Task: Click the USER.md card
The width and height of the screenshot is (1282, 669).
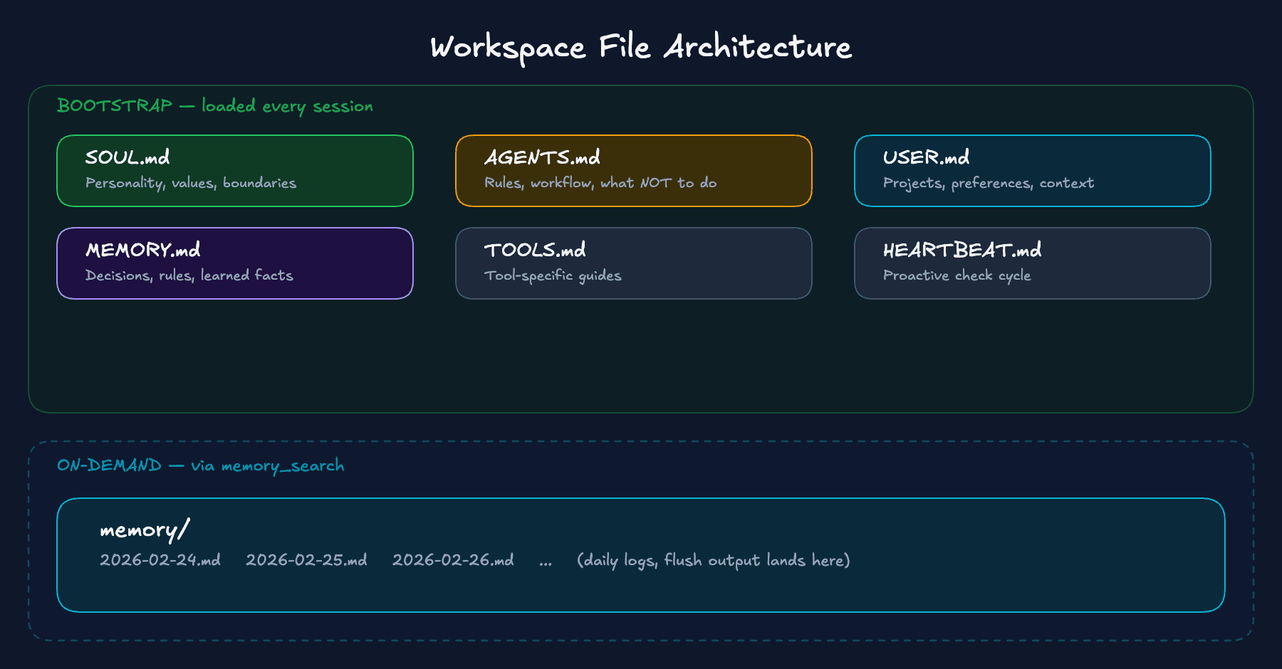Action: pyautogui.click(x=1033, y=171)
